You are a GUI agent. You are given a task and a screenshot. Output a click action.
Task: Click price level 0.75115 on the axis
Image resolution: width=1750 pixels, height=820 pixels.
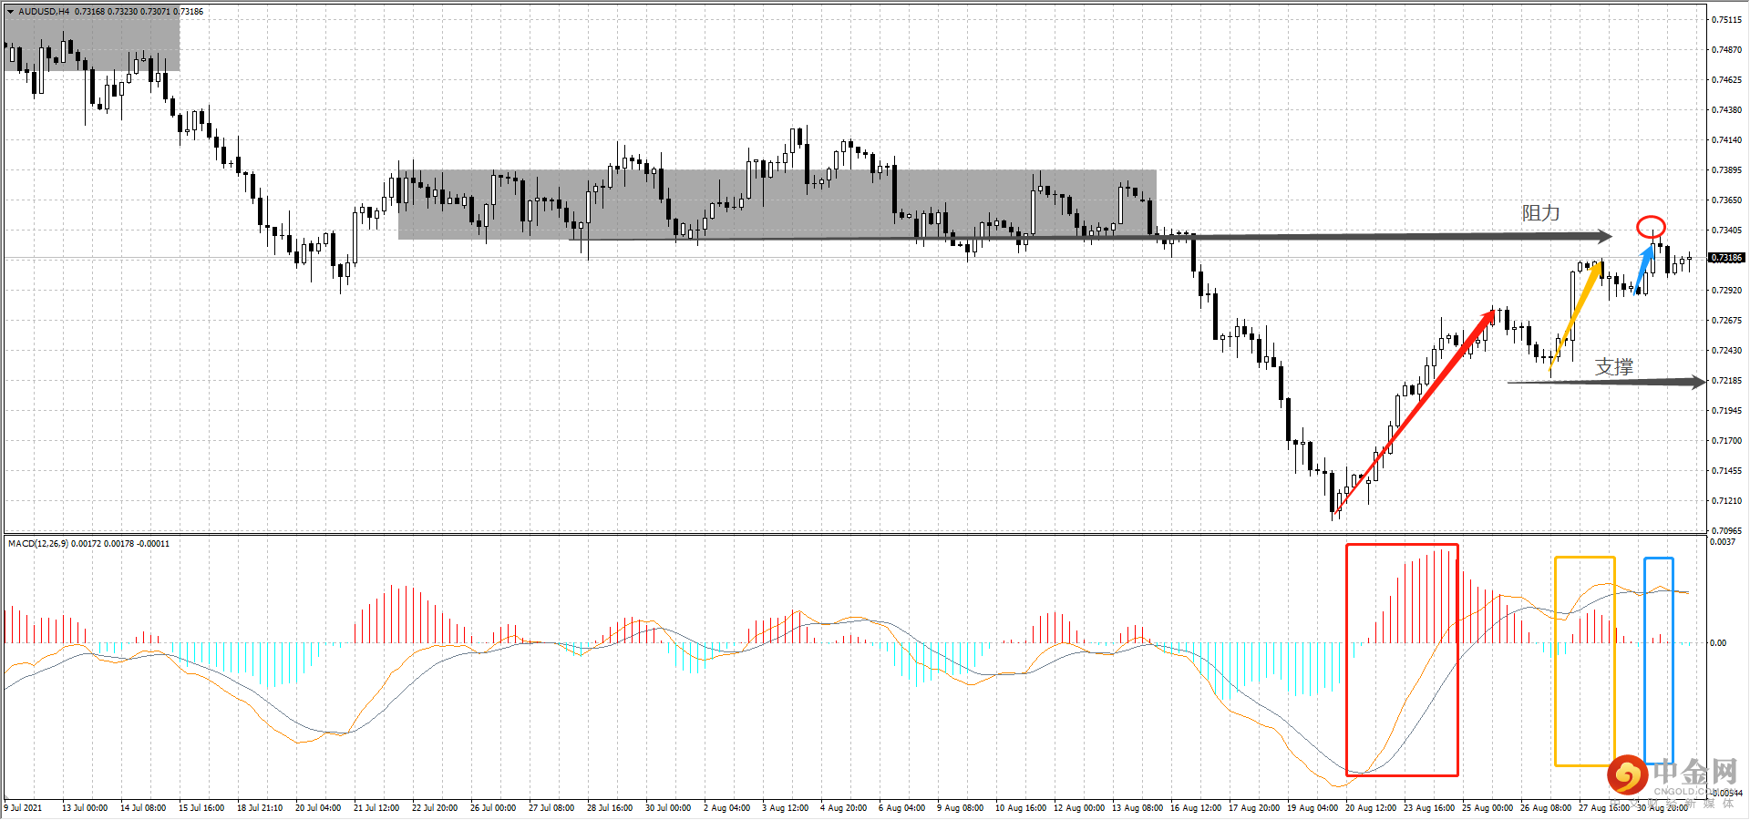pos(1726,20)
